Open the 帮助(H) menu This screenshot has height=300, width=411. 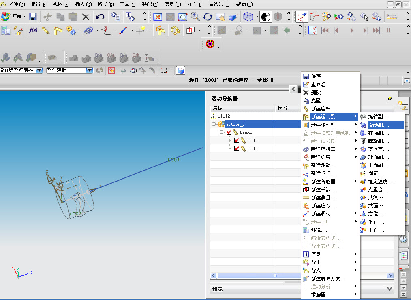pyautogui.click(x=244, y=4)
